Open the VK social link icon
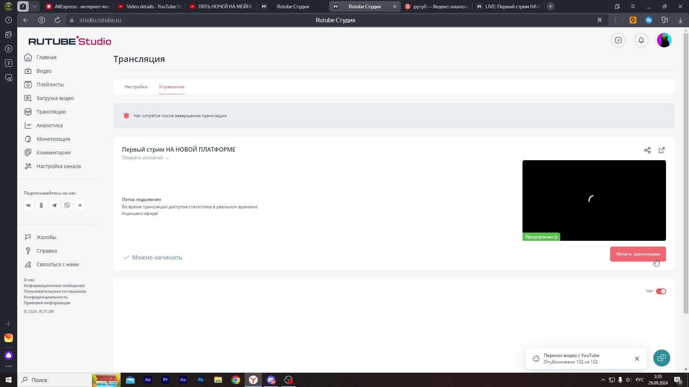This screenshot has height=387, width=689. 28,205
